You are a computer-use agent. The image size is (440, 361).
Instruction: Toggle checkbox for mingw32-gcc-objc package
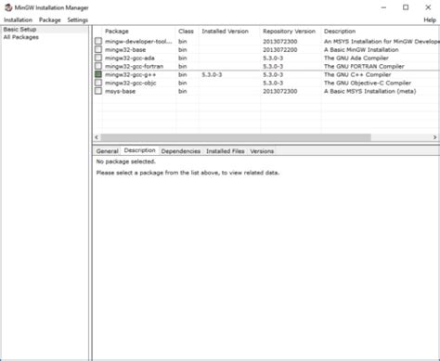pos(98,83)
